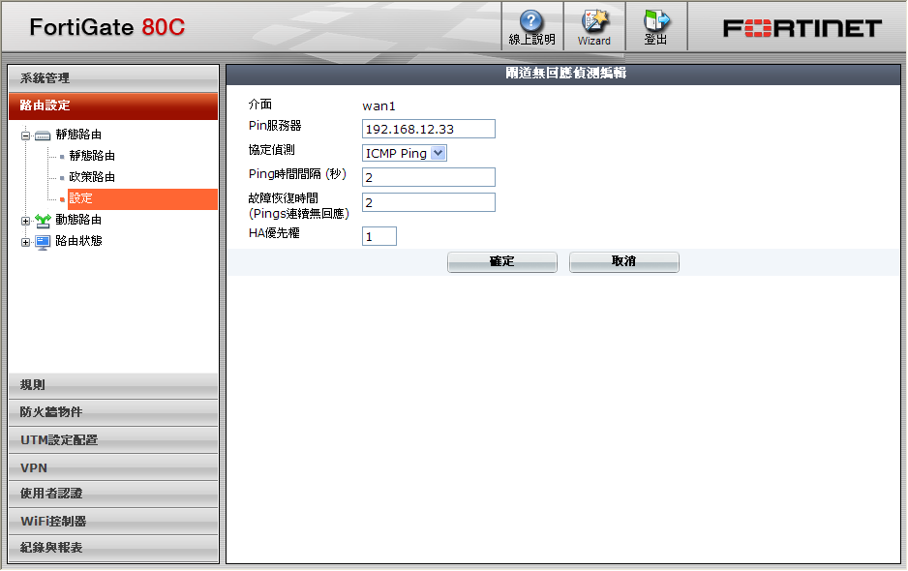Click the 靜態路由 router icon in tree
908x571 pixels.
tap(43, 135)
